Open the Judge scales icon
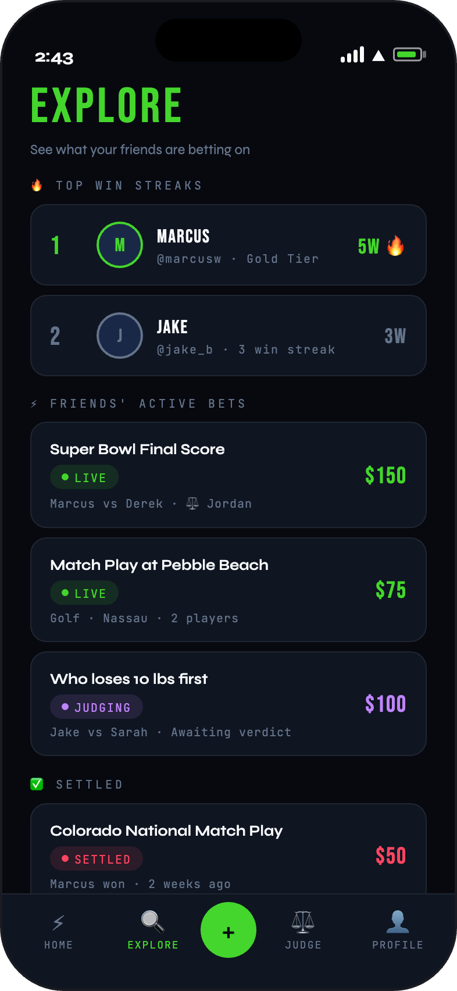Image resolution: width=457 pixels, height=991 pixels. tap(302, 922)
